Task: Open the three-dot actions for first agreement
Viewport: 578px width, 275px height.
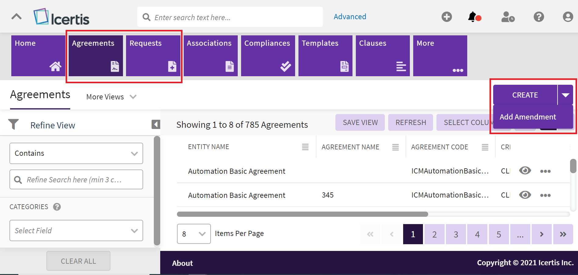Action: (x=545, y=171)
